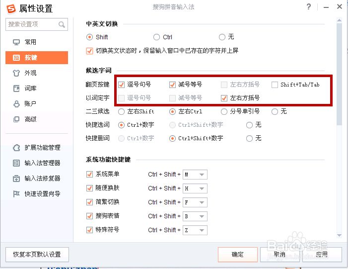Click the 确定 button
348x269 pixels.
click(x=237, y=255)
